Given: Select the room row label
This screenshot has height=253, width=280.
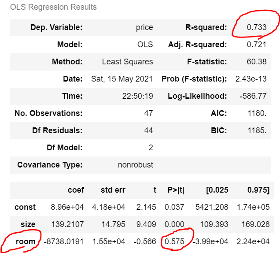Looking at the screenshot, I should [x=26, y=242].
